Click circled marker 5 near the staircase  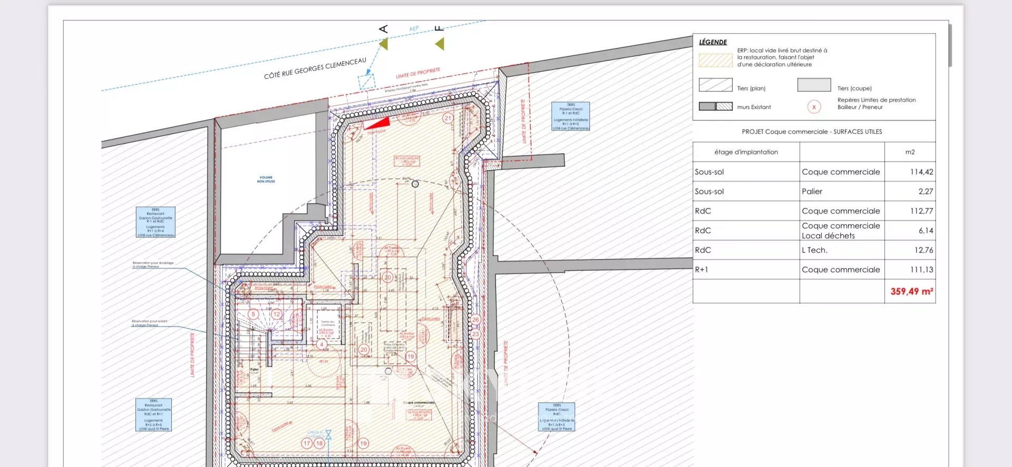coord(254,314)
